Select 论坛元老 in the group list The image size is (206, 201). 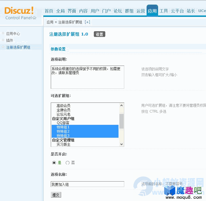(63, 114)
